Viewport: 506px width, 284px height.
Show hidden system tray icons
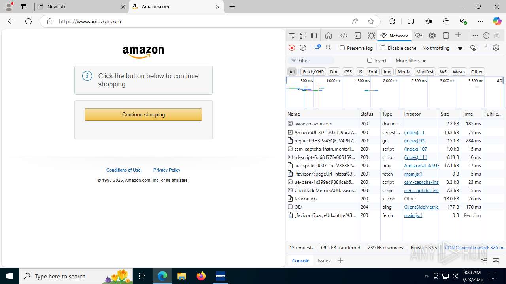point(426,276)
